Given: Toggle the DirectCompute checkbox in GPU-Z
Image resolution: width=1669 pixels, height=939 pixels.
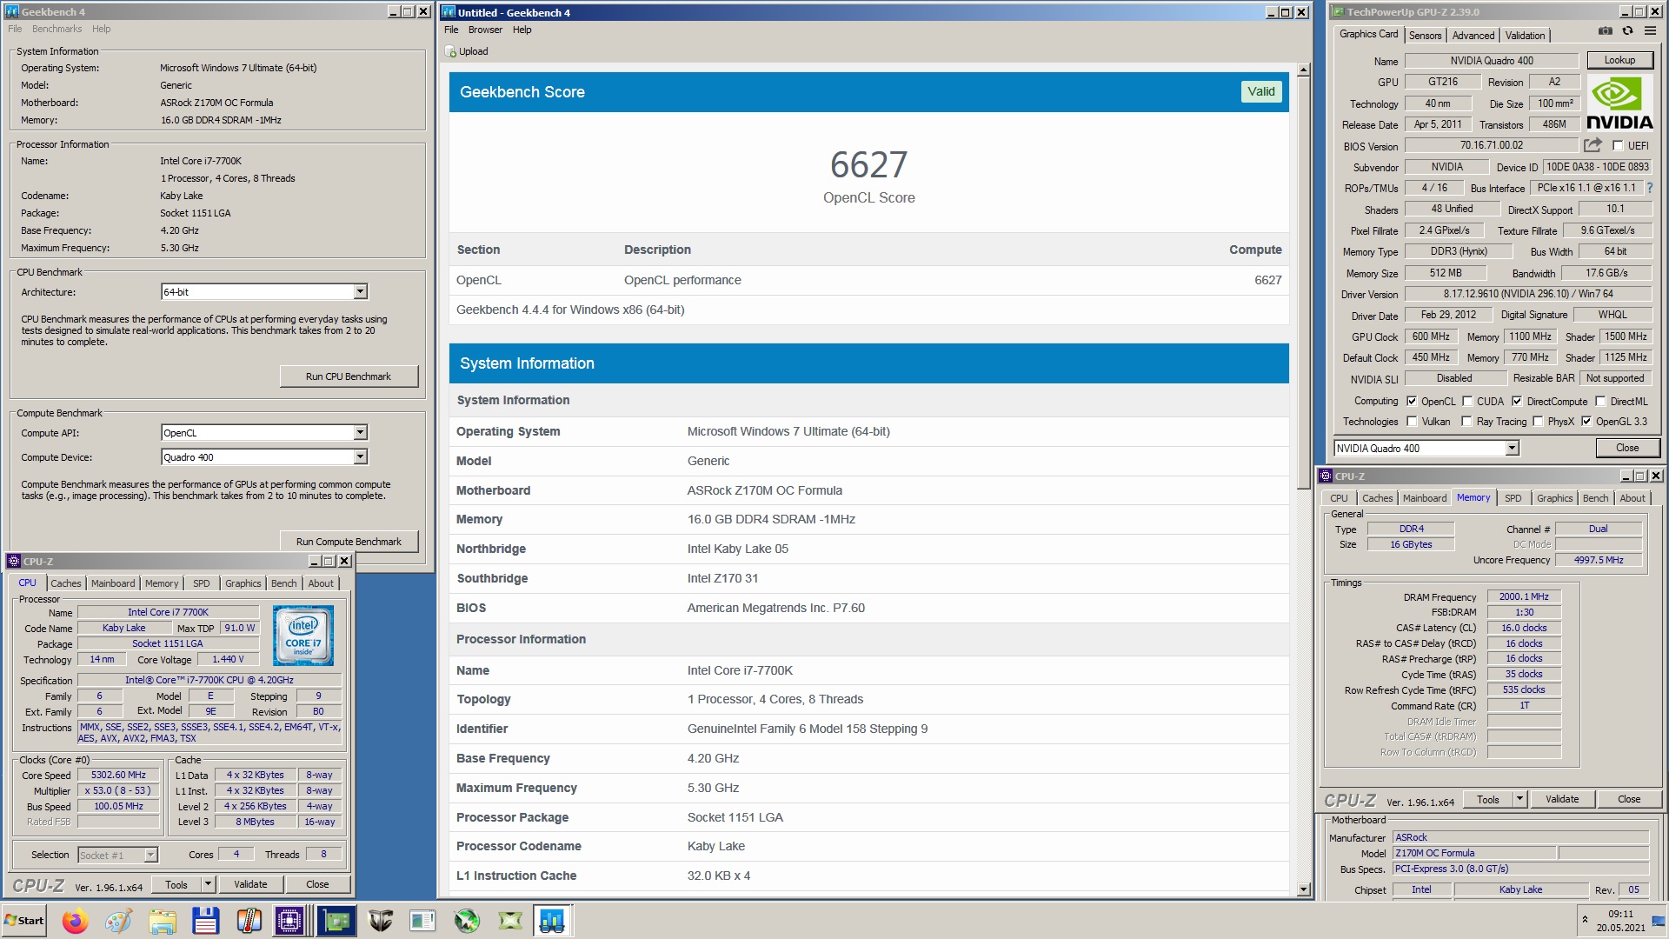Looking at the screenshot, I should click(1517, 402).
